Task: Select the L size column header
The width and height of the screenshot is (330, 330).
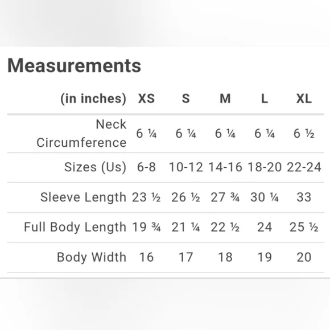Action: tap(265, 98)
